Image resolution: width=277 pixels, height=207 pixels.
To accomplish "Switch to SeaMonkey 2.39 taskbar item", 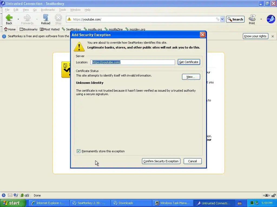I will click(x=90, y=203).
